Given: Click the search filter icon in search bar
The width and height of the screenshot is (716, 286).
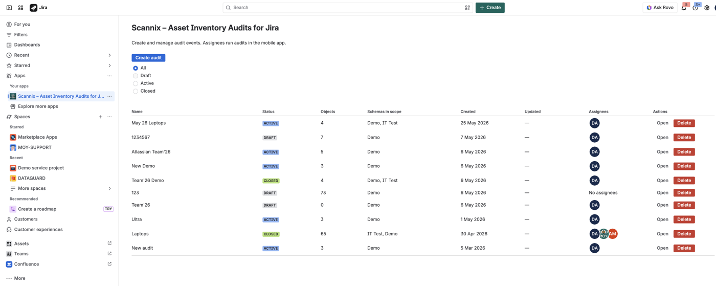Looking at the screenshot, I should coord(467,8).
